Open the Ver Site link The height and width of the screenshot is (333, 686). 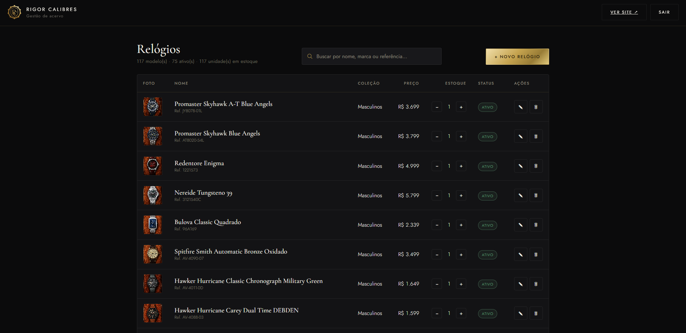tap(624, 12)
